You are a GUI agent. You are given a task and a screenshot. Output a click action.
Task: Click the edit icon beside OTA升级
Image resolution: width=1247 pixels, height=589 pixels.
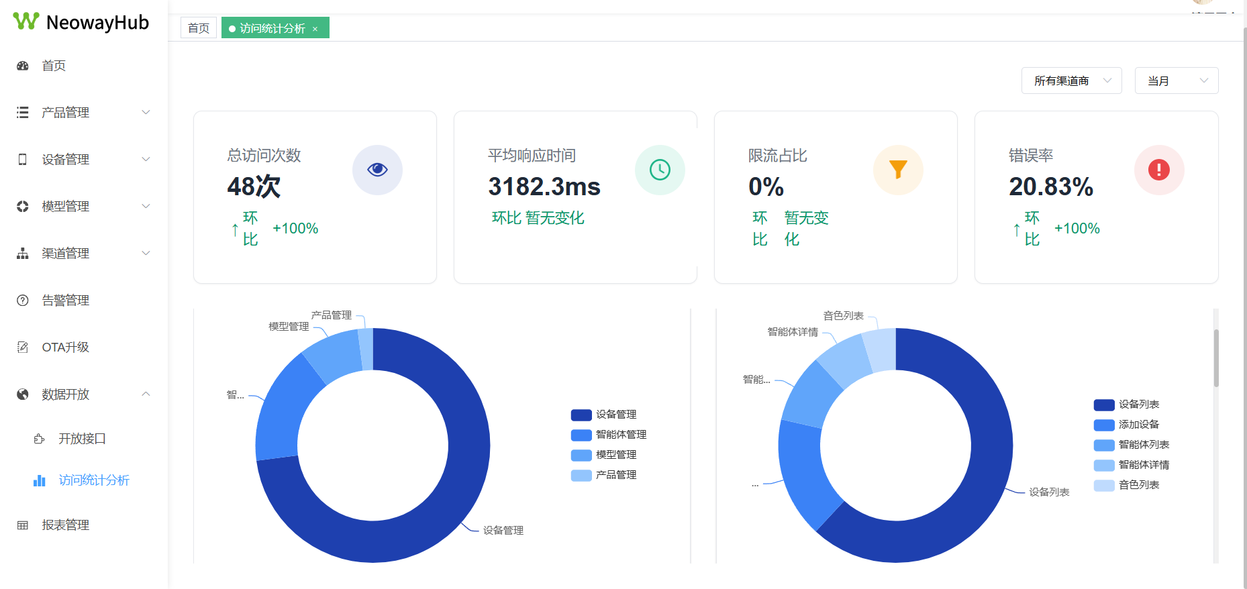(x=23, y=347)
